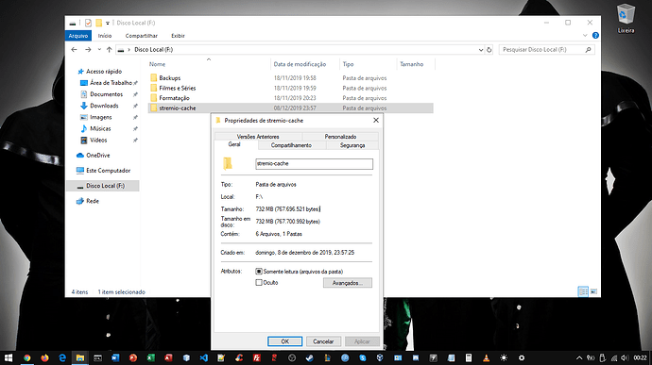Screen dimensions: 652x365
Task: Close the Propriedades de stremio-cache dialog
Action: (376, 120)
